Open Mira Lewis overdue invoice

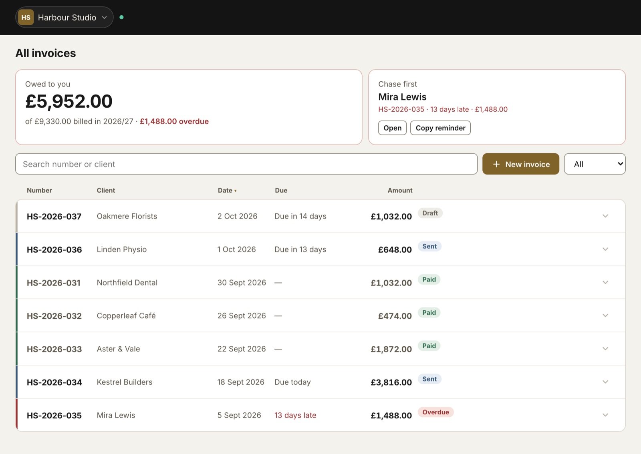[x=392, y=128]
